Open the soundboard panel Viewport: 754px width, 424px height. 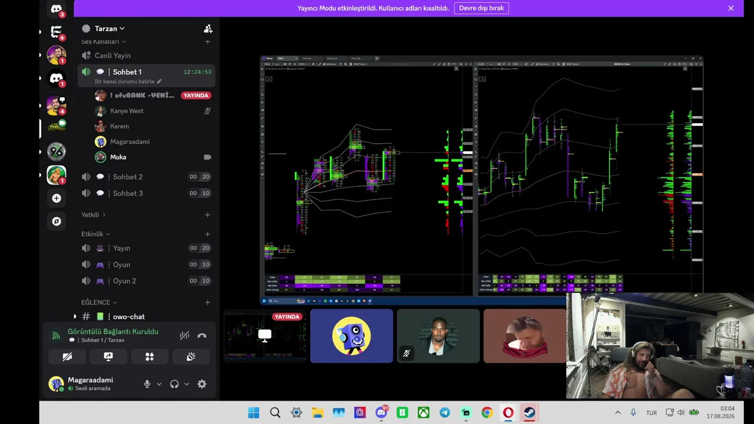(x=191, y=356)
